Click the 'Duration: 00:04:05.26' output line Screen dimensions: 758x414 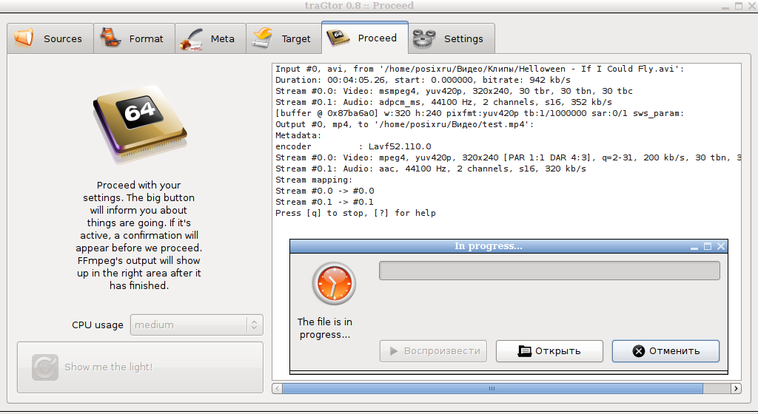point(423,80)
